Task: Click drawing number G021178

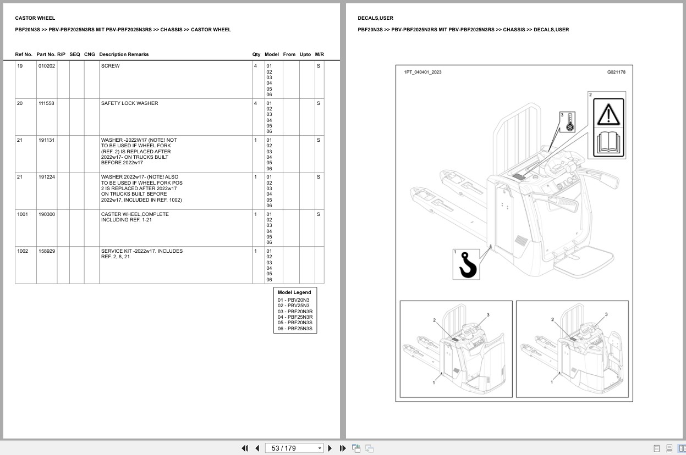Action: tap(616, 72)
